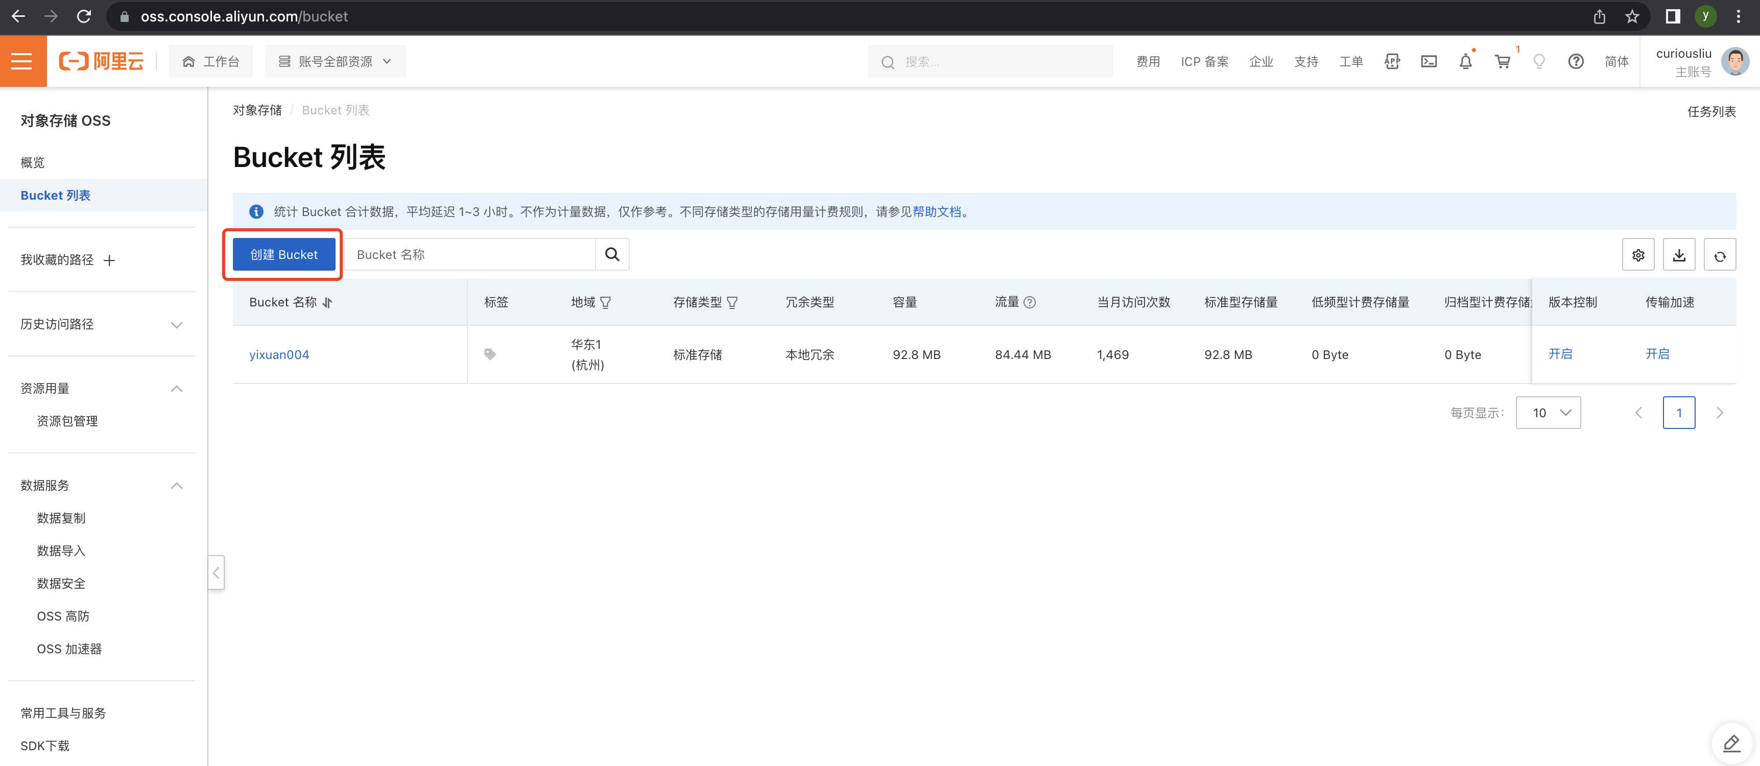Click 对象存储 breadcrumb
The image size is (1760, 766).
[x=257, y=110]
